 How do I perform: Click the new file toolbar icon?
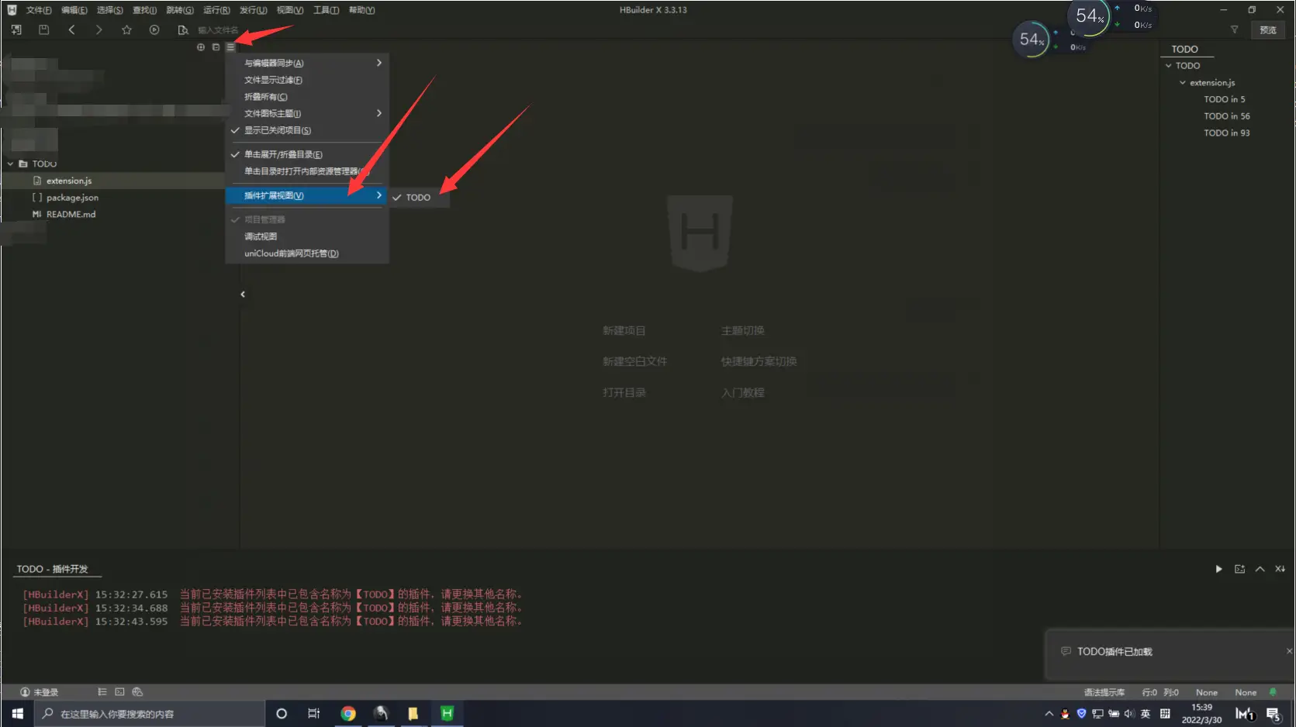[16, 29]
